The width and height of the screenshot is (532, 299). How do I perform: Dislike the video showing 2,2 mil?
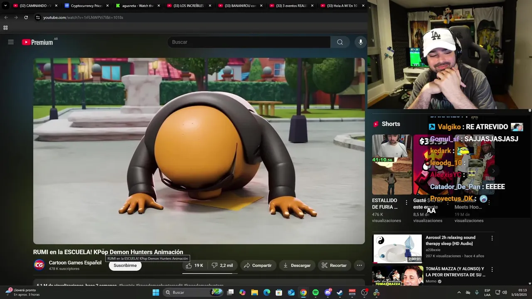pyautogui.click(x=222, y=265)
